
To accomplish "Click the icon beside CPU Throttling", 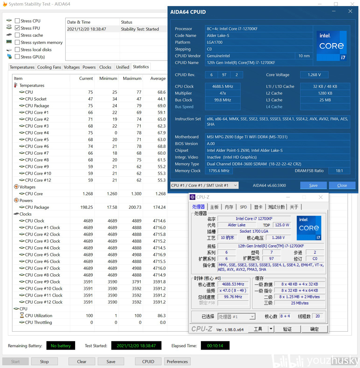I will click(22, 322).
